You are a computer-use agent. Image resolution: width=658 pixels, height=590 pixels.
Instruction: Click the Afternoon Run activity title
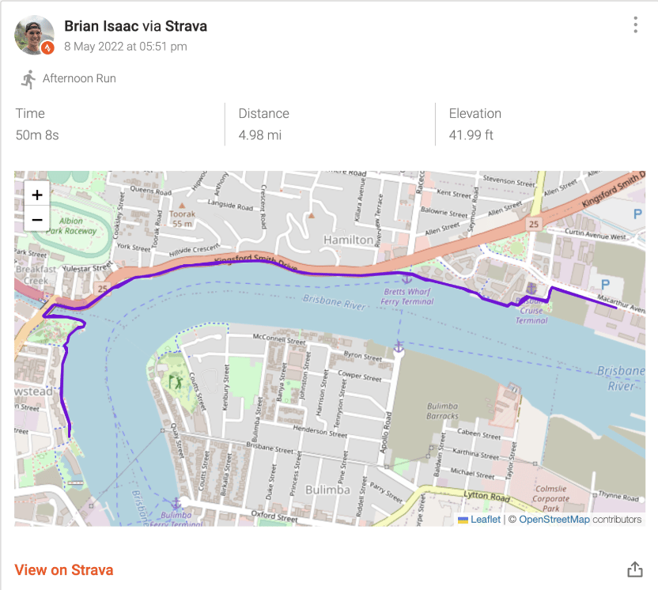pos(79,78)
